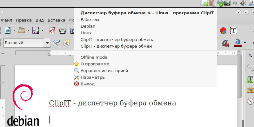Apply dark red font color
254x127 pixels.
[x=237, y=43]
